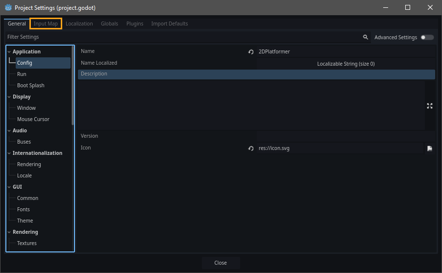
Task: Expand the Description text editor
Action: [x=429, y=106]
